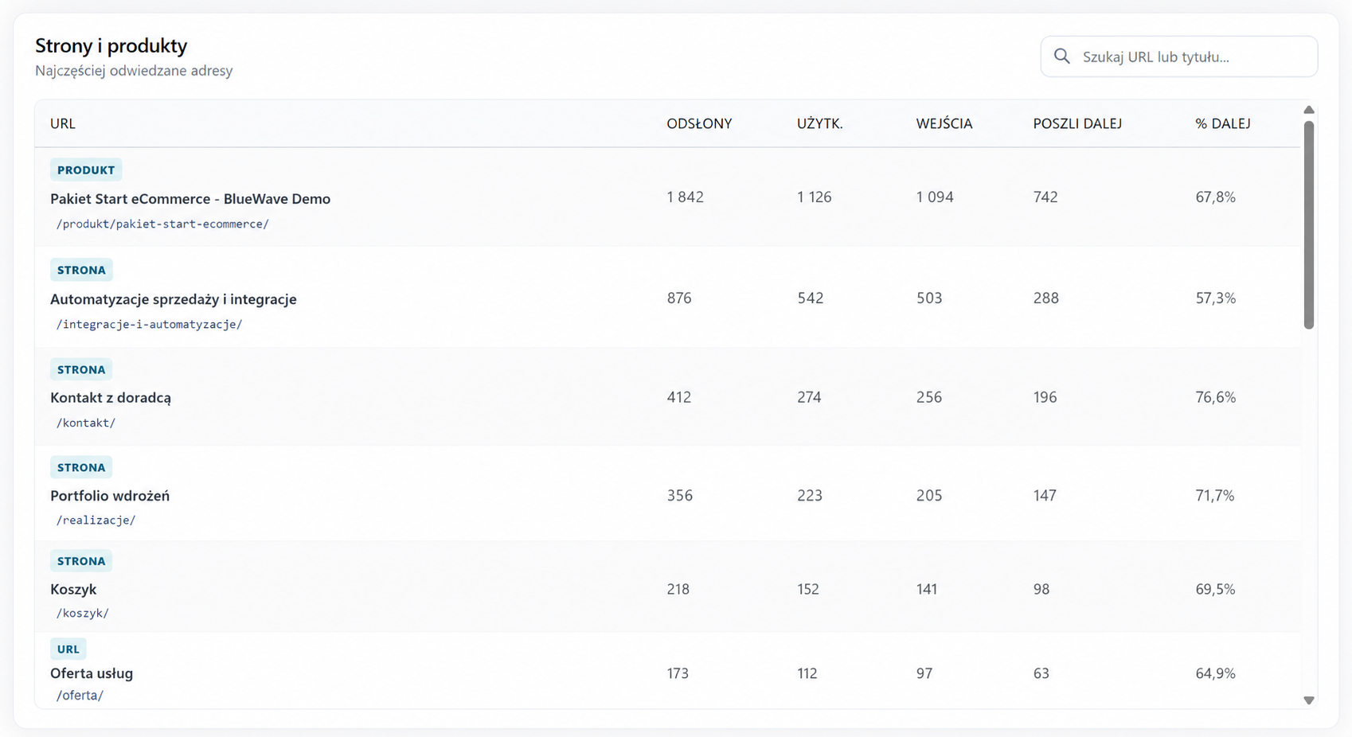Click the scrollbar up arrow
The image size is (1352, 737).
coord(1308,110)
